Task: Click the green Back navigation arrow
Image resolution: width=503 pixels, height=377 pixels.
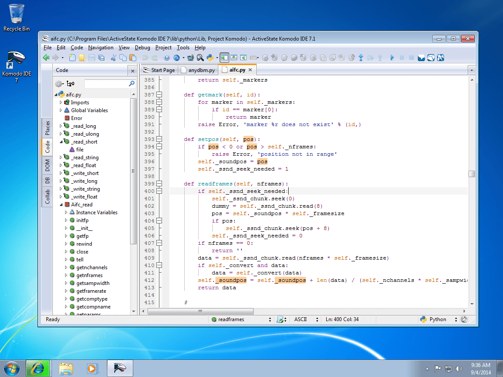Action: pyautogui.click(x=46, y=58)
